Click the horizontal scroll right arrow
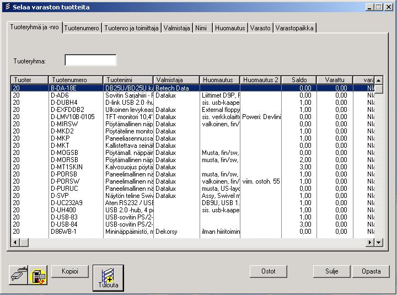 tap(371, 242)
